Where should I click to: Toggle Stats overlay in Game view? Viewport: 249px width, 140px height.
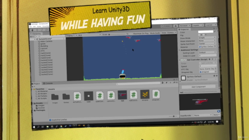164,33
